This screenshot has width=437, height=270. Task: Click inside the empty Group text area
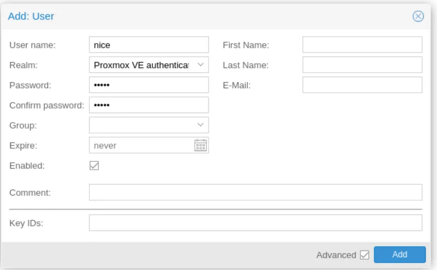[x=141, y=125]
